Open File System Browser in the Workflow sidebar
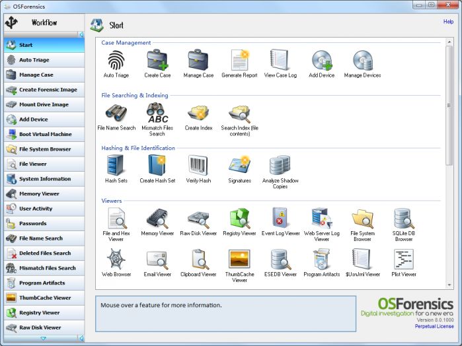462x346 pixels. coord(44,149)
